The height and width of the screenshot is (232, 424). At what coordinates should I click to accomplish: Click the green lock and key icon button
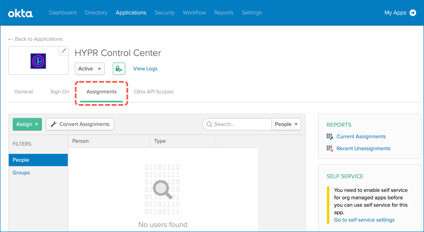point(119,69)
